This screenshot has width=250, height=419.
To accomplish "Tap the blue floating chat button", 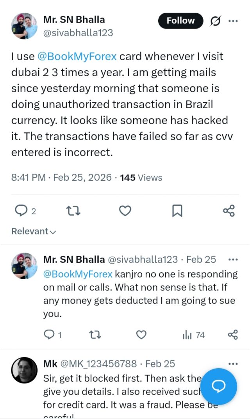I will tap(218, 386).
